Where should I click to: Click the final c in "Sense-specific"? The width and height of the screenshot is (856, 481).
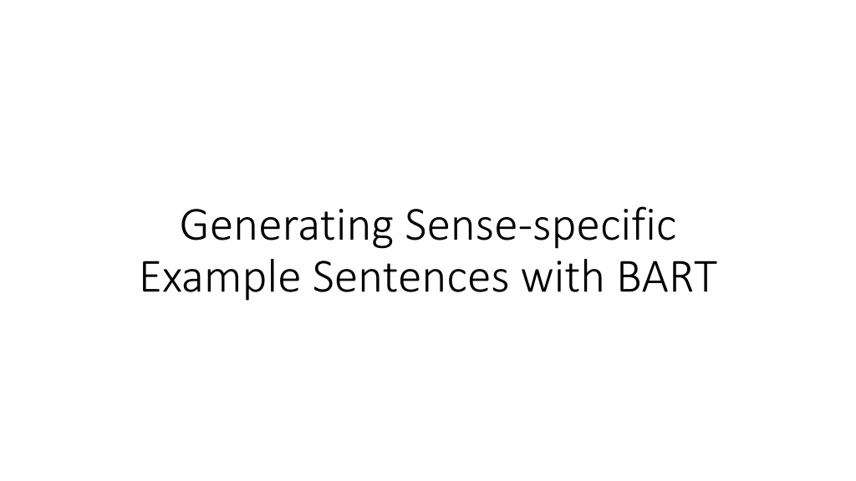click(x=667, y=230)
